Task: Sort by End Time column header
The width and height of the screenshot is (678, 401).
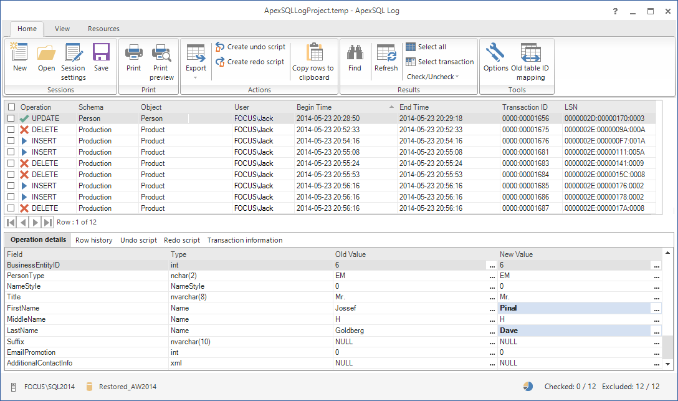Action: (x=449, y=107)
